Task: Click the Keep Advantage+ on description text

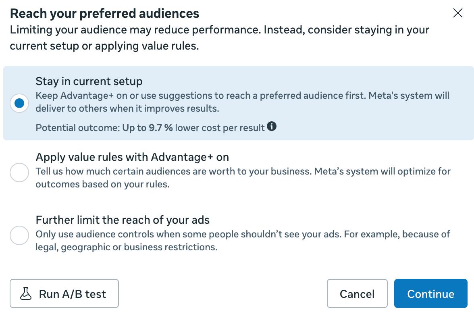Action: [x=243, y=102]
